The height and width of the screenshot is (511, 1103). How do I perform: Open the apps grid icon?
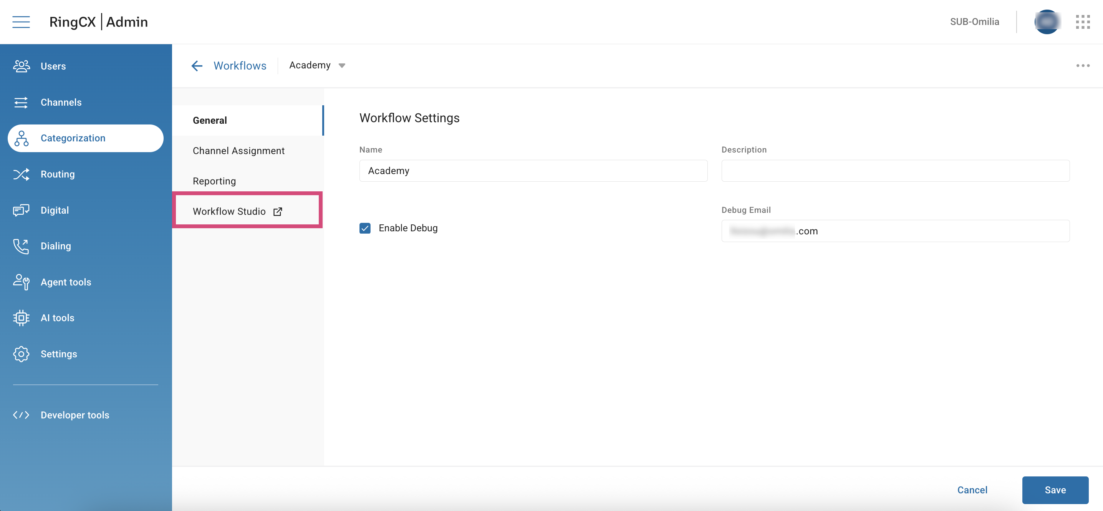point(1082,22)
